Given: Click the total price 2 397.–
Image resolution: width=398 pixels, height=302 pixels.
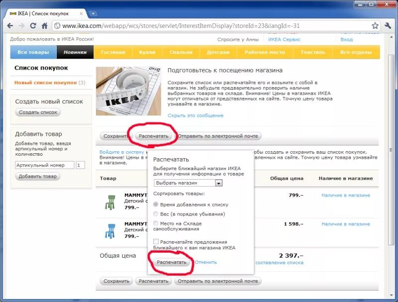Looking at the screenshot, I should click(291, 255).
